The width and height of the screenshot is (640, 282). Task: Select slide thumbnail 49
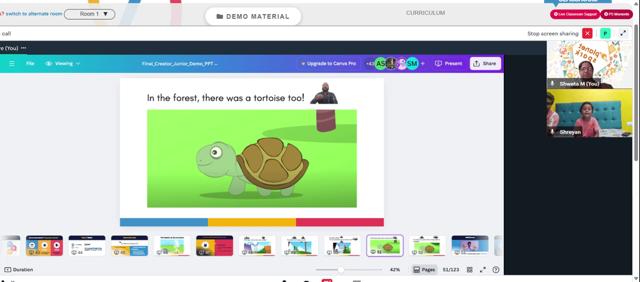click(300, 246)
